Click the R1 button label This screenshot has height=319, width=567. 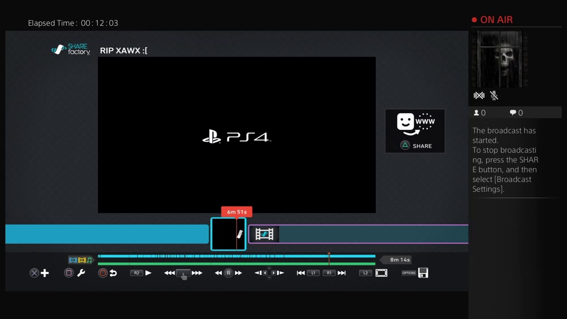[329, 273]
